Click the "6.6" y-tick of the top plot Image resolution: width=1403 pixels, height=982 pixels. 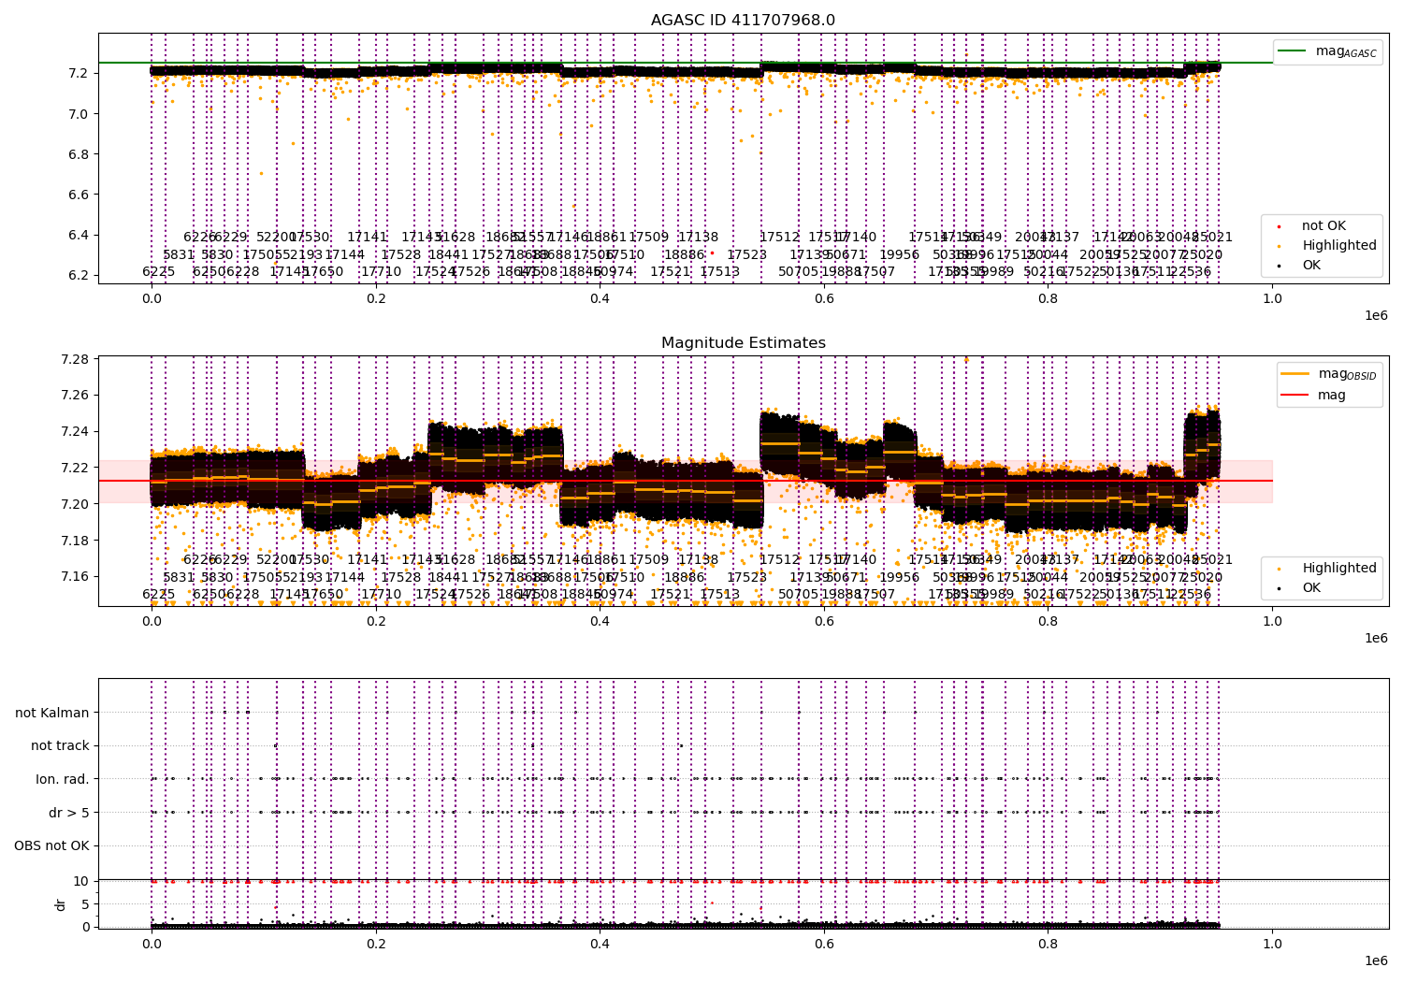(x=80, y=195)
